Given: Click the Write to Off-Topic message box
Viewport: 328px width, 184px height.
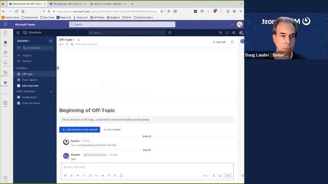Looking at the screenshot, I should tap(147, 167).
